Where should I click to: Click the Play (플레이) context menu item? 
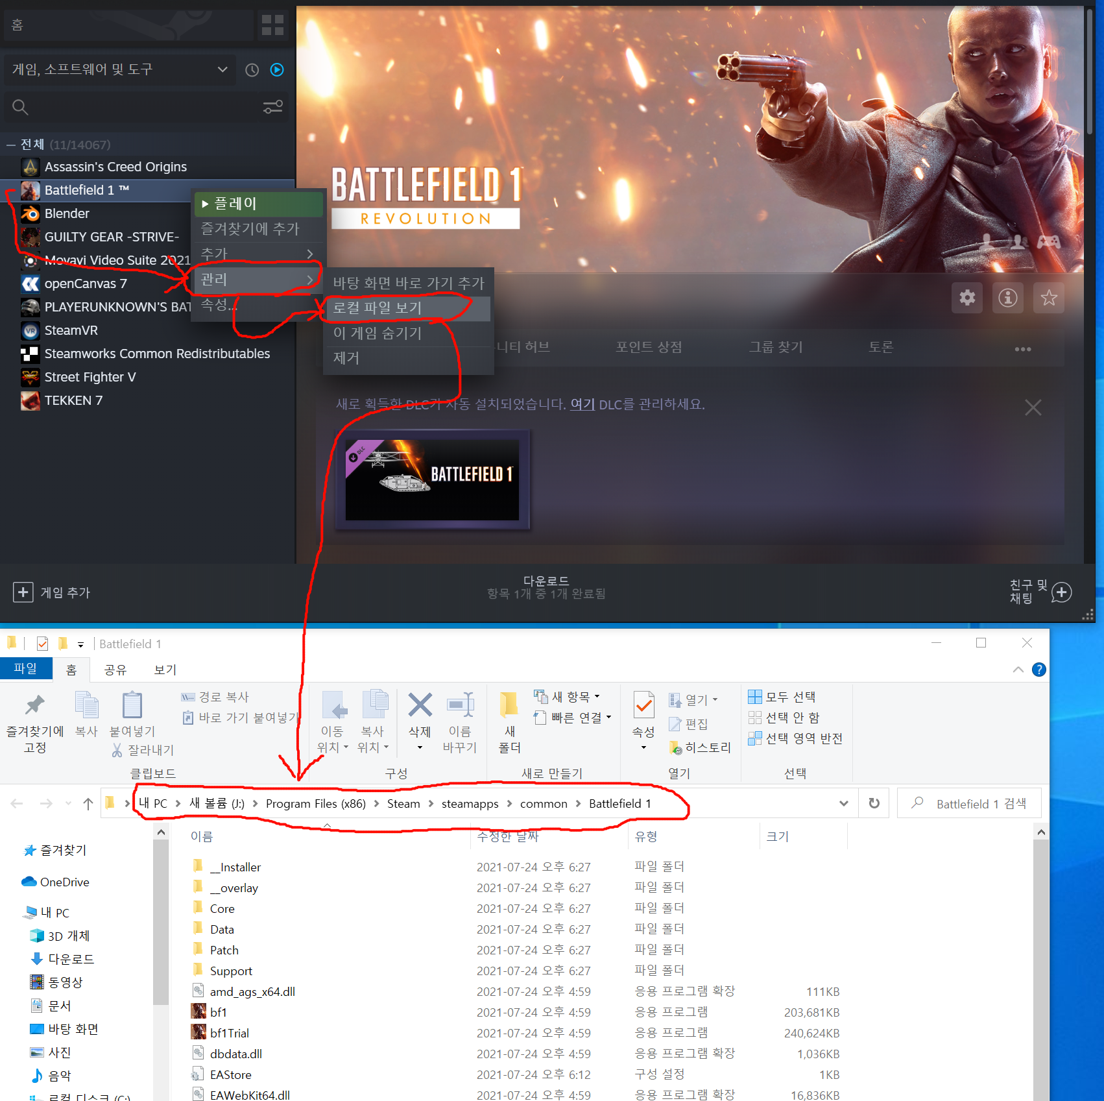[x=259, y=204]
